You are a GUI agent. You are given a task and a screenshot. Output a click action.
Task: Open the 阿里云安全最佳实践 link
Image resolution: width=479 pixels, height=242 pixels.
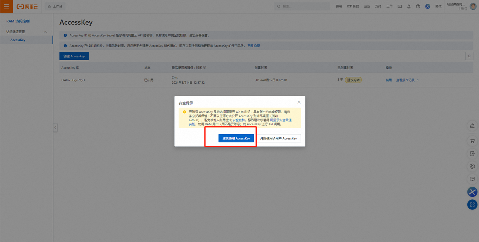click(281, 120)
